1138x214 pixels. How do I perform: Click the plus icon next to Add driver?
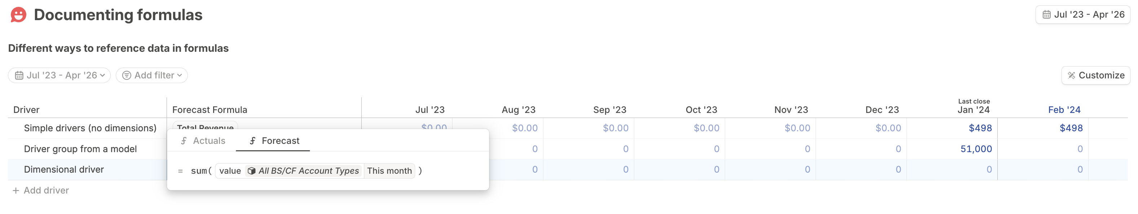(16, 191)
